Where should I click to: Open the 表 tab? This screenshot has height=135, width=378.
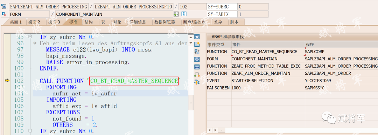pos(103,22)
